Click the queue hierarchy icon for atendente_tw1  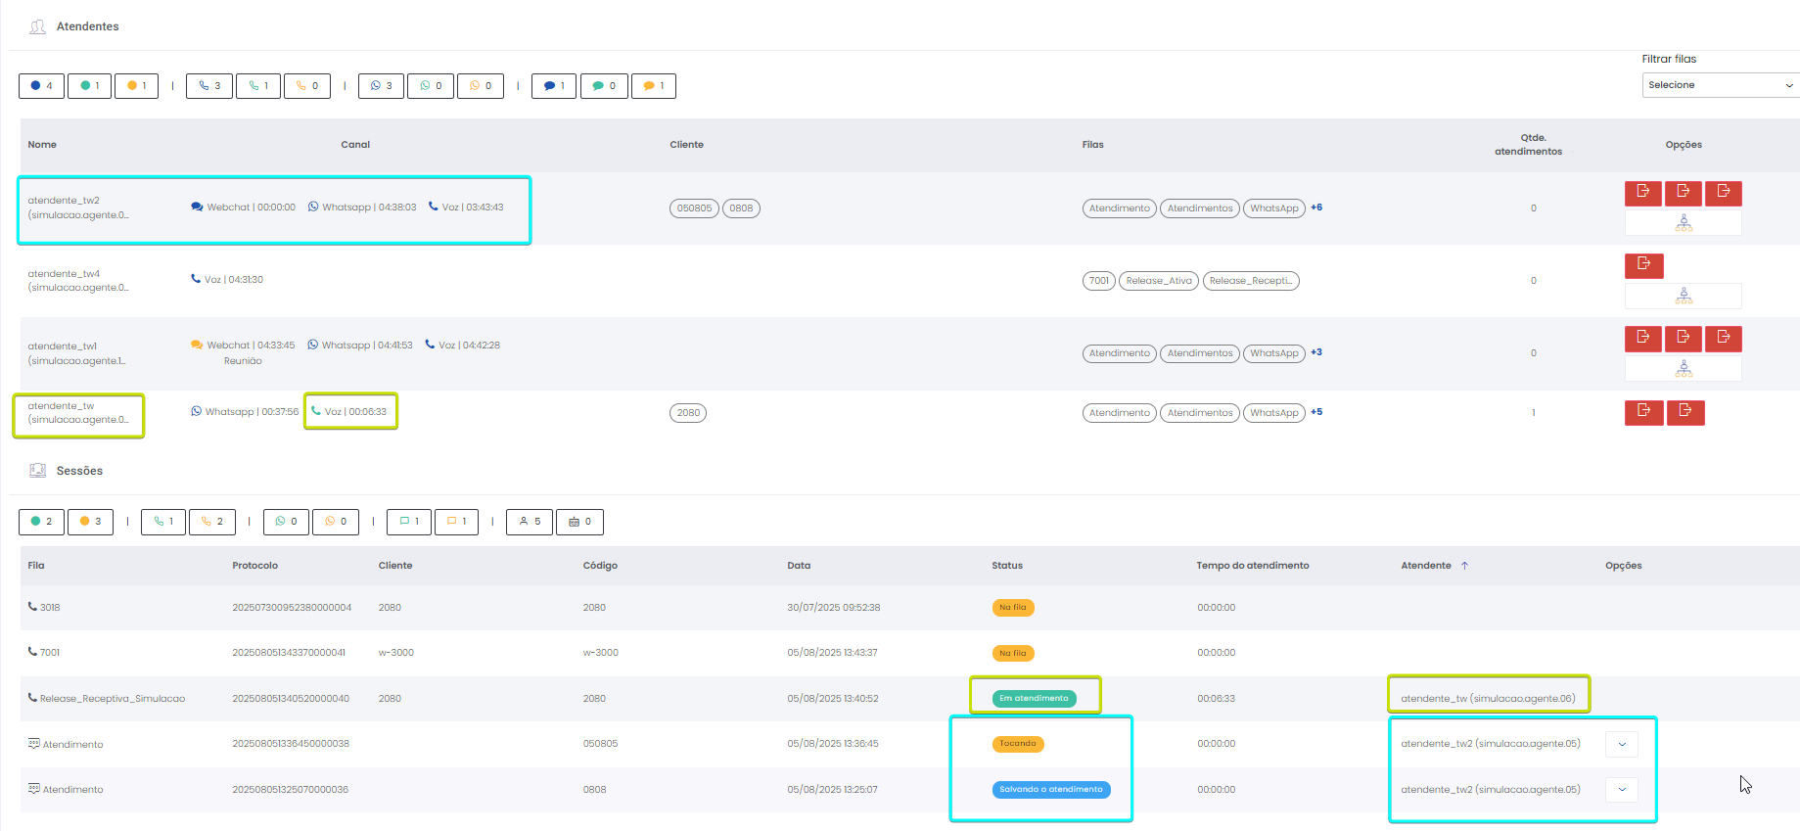point(1683,368)
